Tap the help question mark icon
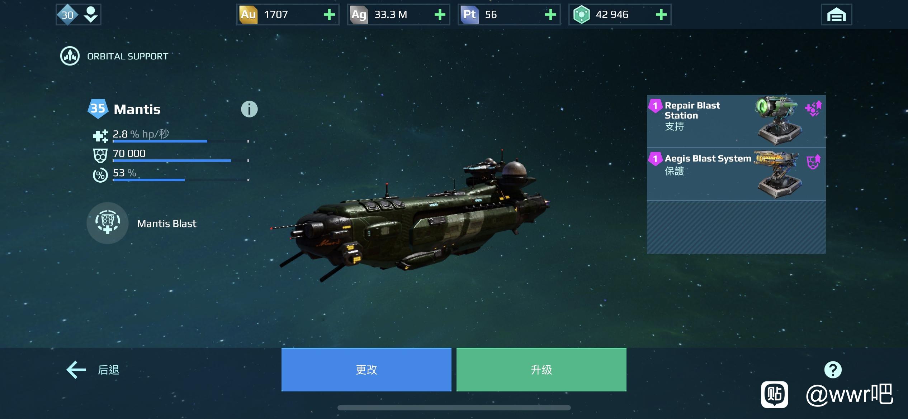This screenshot has height=419, width=908. pos(833,370)
